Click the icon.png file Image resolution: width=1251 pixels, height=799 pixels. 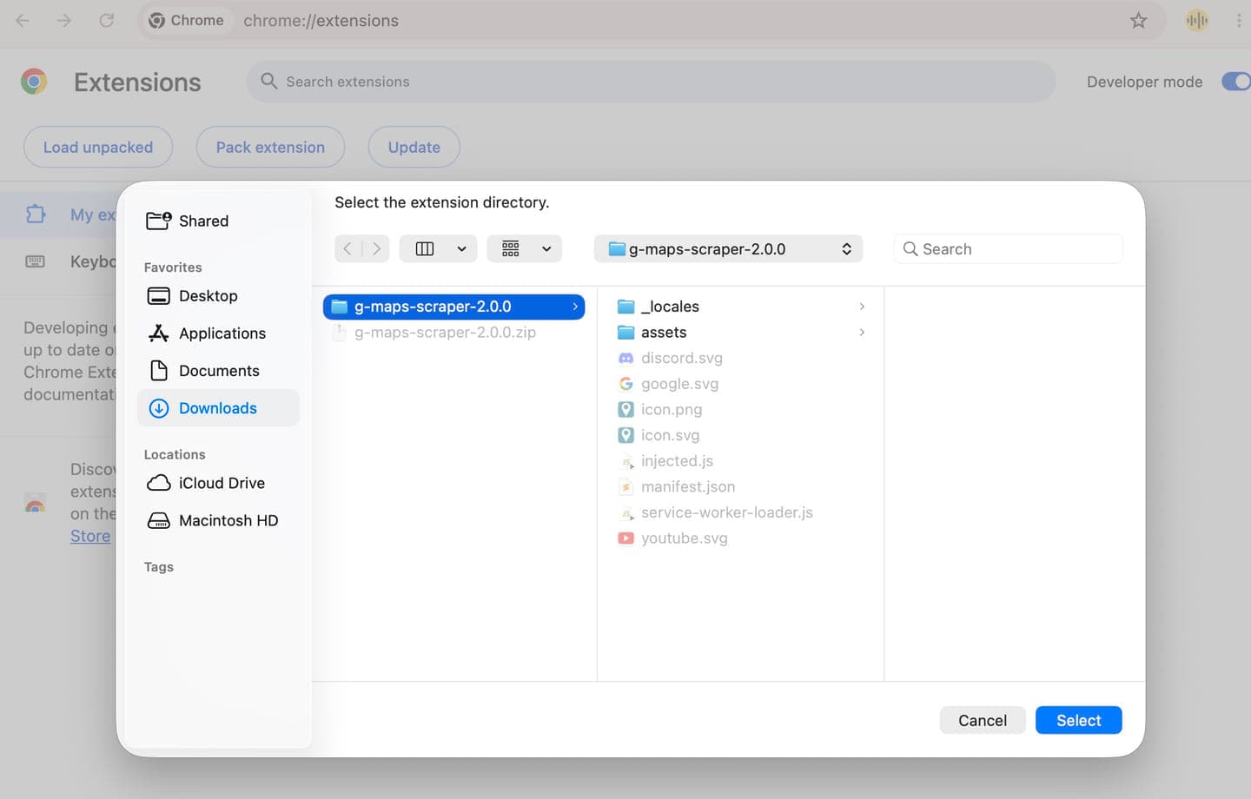tap(671, 410)
